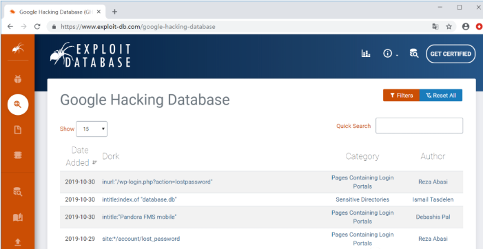Viewport: 483px width, 249px height.
Task: Open the Show 15 entries dropdown
Action: click(x=92, y=129)
